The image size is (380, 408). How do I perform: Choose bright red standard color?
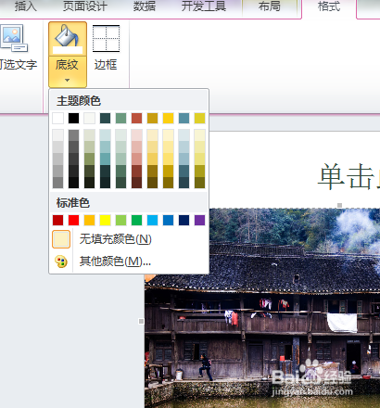coord(73,220)
